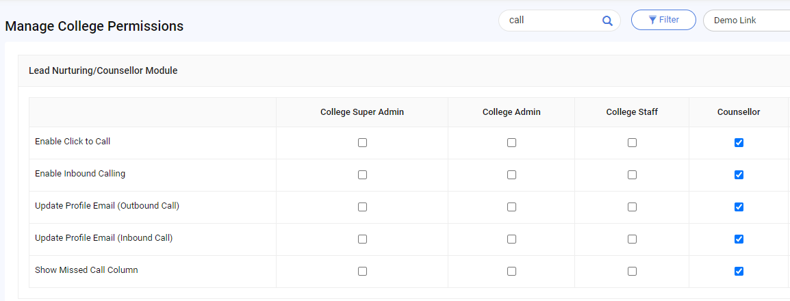Uncheck Inbound Calling for Counsellor
Image resolution: width=790 pixels, height=301 pixels.
pyautogui.click(x=739, y=175)
